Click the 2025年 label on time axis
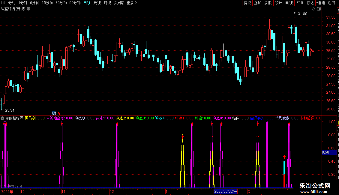Screen dimensions: 339x195 (x=7, y=191)
